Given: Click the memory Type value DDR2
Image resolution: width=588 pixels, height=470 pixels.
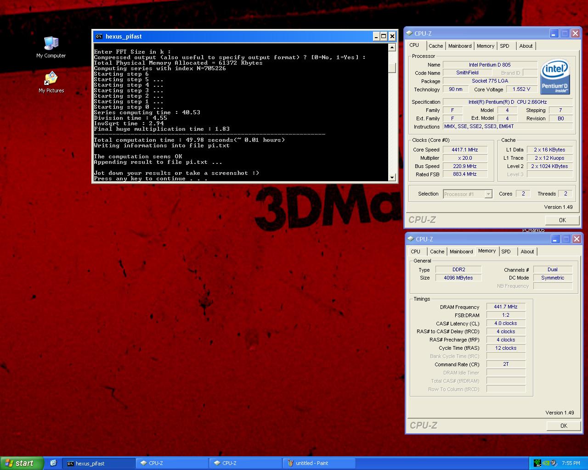Looking at the screenshot, I should pos(458,269).
